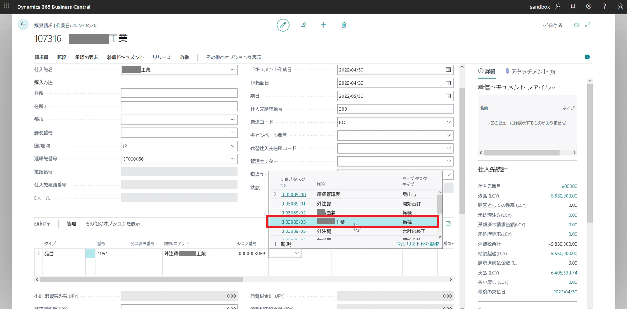Click the plus icon to create new
This screenshot has height=309, width=627.
323,25
